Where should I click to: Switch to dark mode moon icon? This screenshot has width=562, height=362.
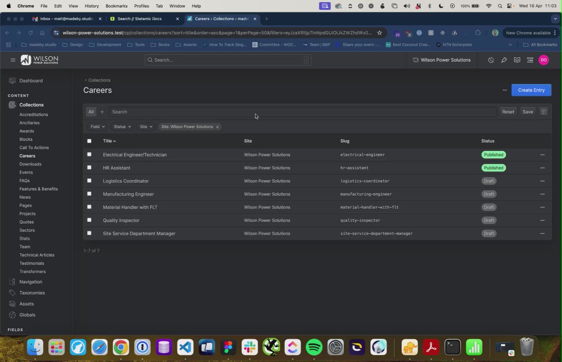491,60
